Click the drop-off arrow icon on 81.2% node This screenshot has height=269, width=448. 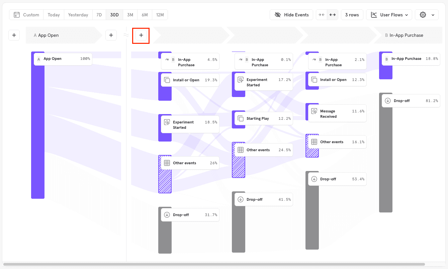click(x=388, y=100)
